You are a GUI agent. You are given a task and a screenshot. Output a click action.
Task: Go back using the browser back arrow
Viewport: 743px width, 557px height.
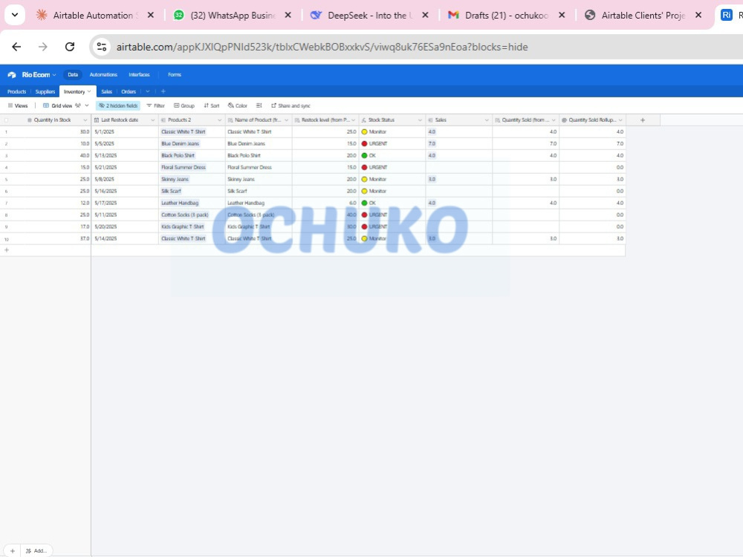point(16,47)
